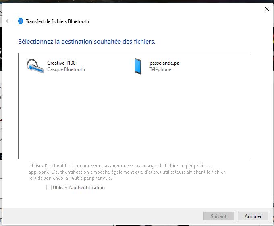The height and width of the screenshot is (226, 274).
Task: Click the background window at left edge
Action: 1,121
